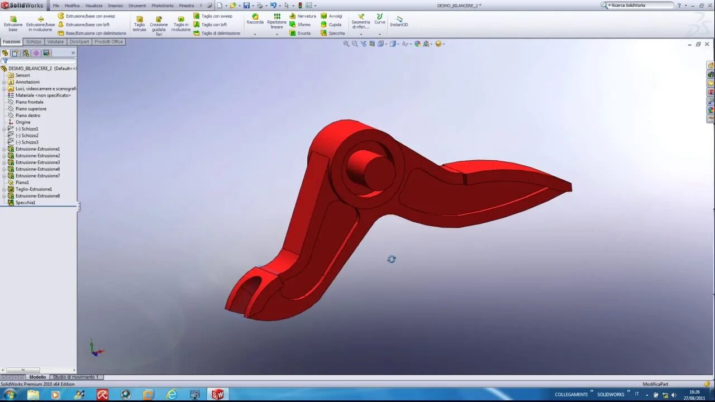The height and width of the screenshot is (402, 715).
Task: Select Estrusione/base in rivoluzione tool
Action: [x=41, y=23]
